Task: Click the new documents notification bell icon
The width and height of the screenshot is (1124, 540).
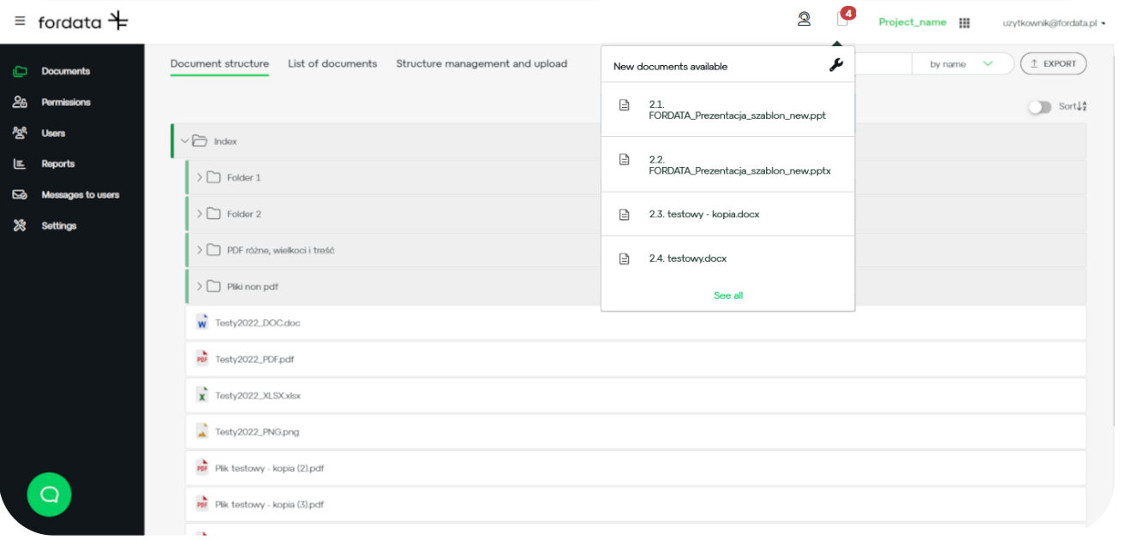Action: click(843, 20)
